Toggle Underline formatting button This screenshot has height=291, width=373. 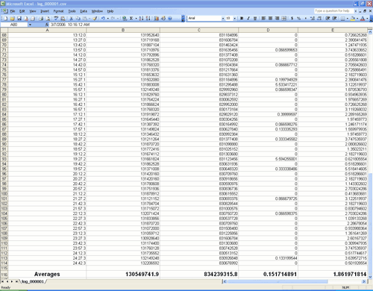tap(255, 19)
